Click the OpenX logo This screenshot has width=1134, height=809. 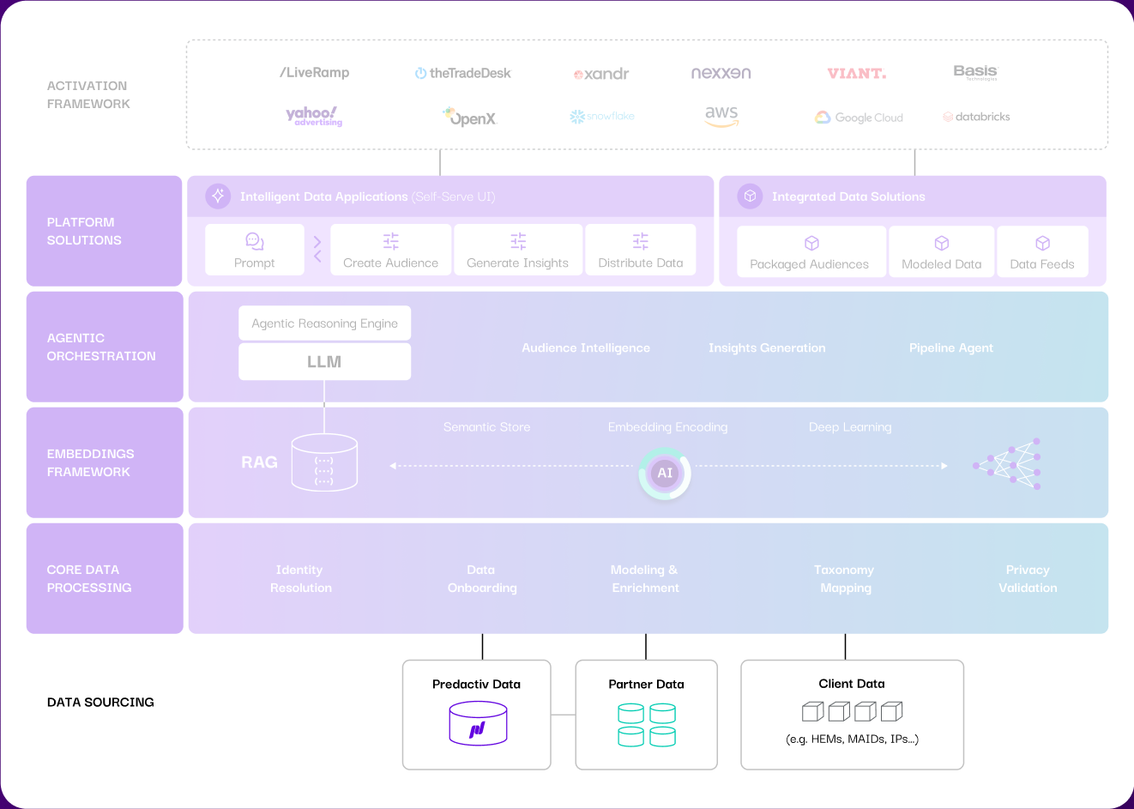click(x=470, y=117)
